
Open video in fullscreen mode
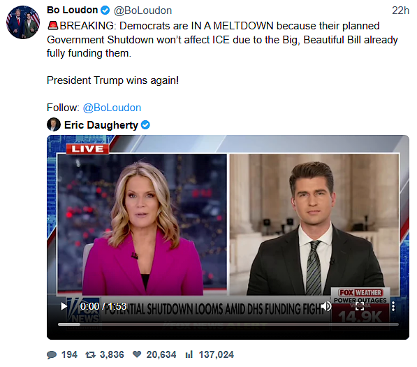(360, 306)
